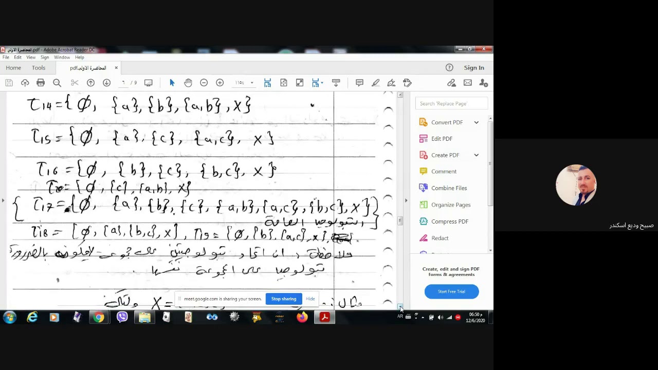This screenshot has width=658, height=370.
Task: Click the document scroll up arrow
Action: pyautogui.click(x=400, y=95)
